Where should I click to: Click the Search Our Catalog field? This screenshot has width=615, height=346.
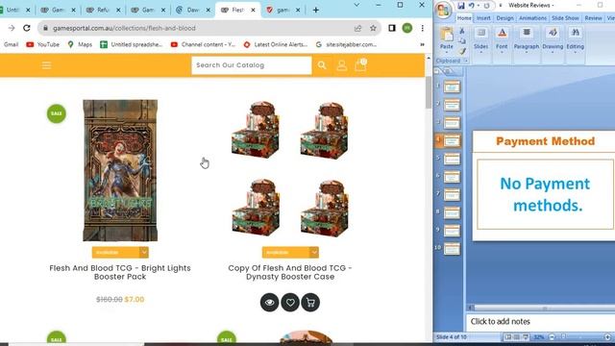(x=252, y=65)
